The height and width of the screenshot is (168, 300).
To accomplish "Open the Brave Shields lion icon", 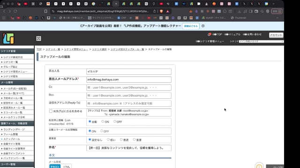I will click(161, 11).
